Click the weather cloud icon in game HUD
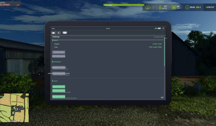The width and height of the screenshot is (216, 126). coord(147,7)
